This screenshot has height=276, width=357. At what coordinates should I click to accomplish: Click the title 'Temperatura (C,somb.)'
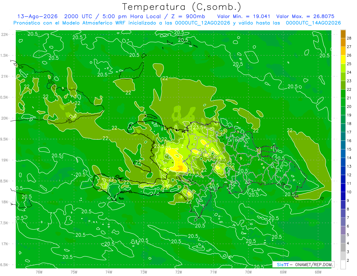(182, 7)
